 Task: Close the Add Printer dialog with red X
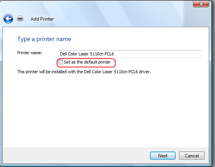[201, 4]
